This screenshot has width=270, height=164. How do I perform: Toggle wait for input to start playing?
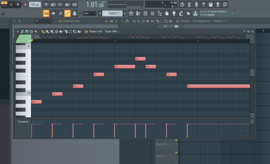[x=53, y=5]
